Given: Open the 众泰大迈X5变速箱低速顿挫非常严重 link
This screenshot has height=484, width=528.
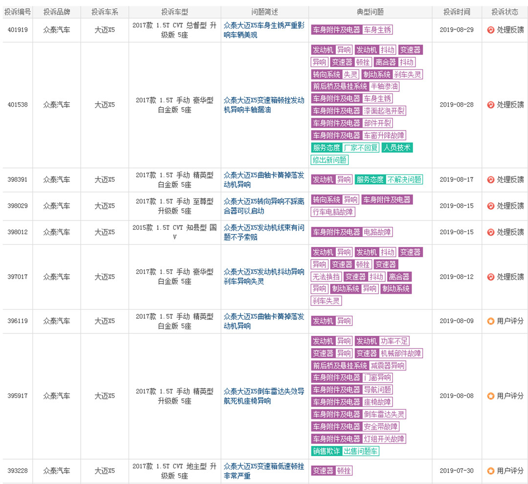Looking at the screenshot, I should pyautogui.click(x=264, y=471).
